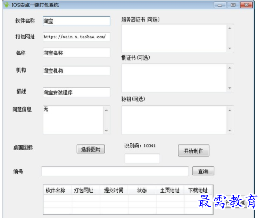The image size is (262, 218).
Task: Minimize the IOS安卓一键打包系统 window
Action: click(220, 5)
